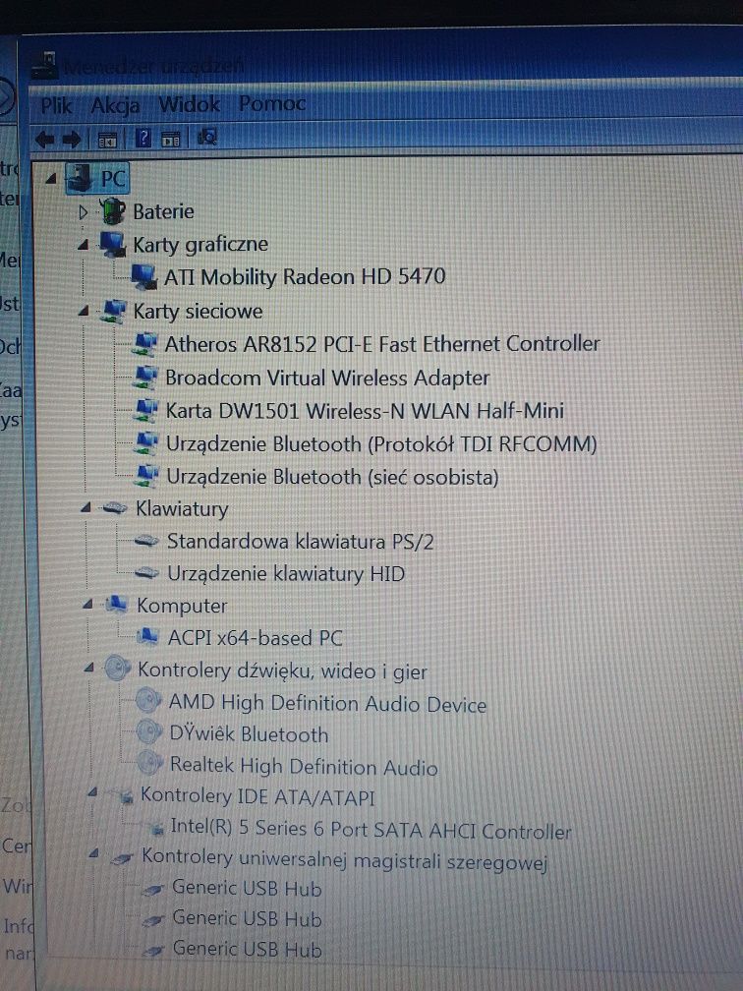Click Broadcom Virtual Wireless Adapter icon
The image size is (743, 991).
click(x=145, y=378)
